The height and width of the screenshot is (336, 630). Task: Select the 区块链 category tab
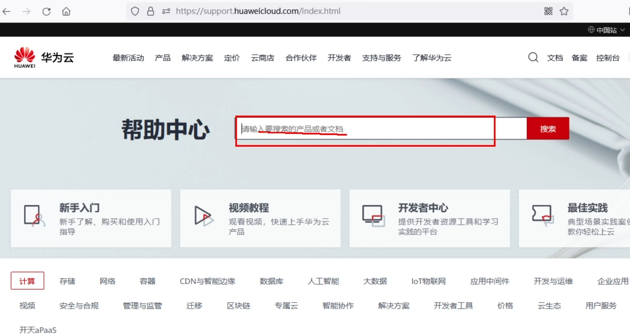pyautogui.click(x=238, y=306)
